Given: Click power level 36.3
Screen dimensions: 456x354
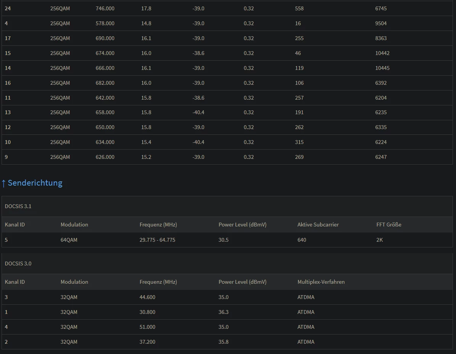Looking at the screenshot, I should tap(223, 312).
